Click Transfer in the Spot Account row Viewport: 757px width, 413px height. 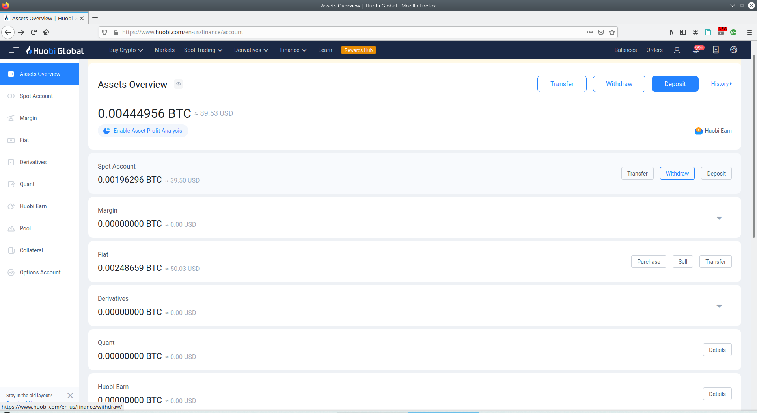click(638, 174)
